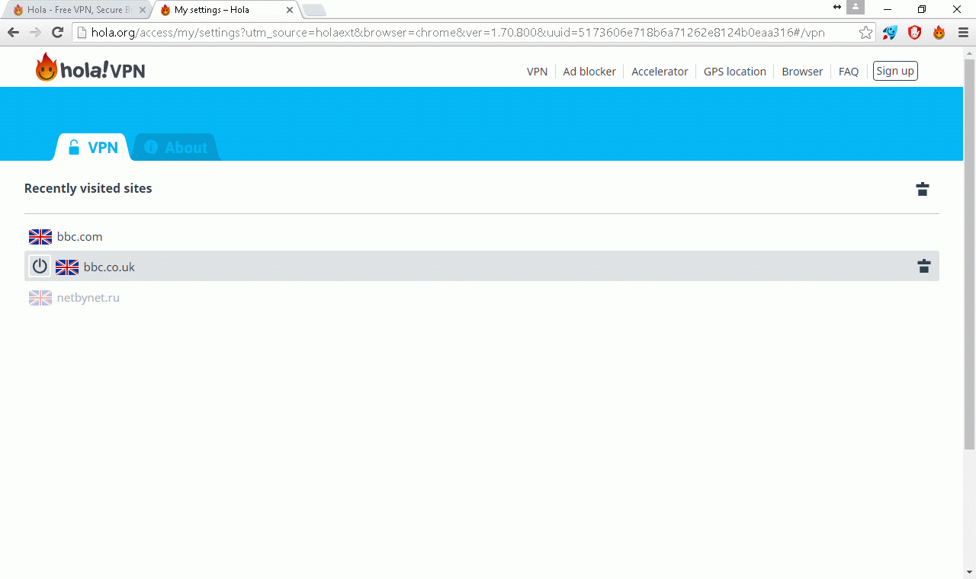Screen dimensions: 976x579
Task: Open the Accelerator navigation link
Action: [x=660, y=72]
